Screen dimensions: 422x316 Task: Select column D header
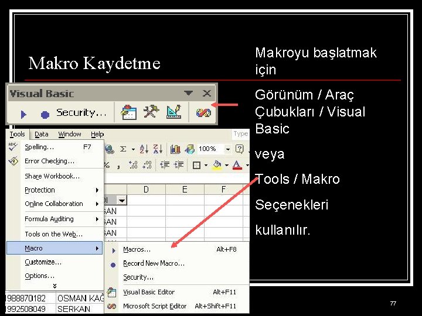[146, 190]
